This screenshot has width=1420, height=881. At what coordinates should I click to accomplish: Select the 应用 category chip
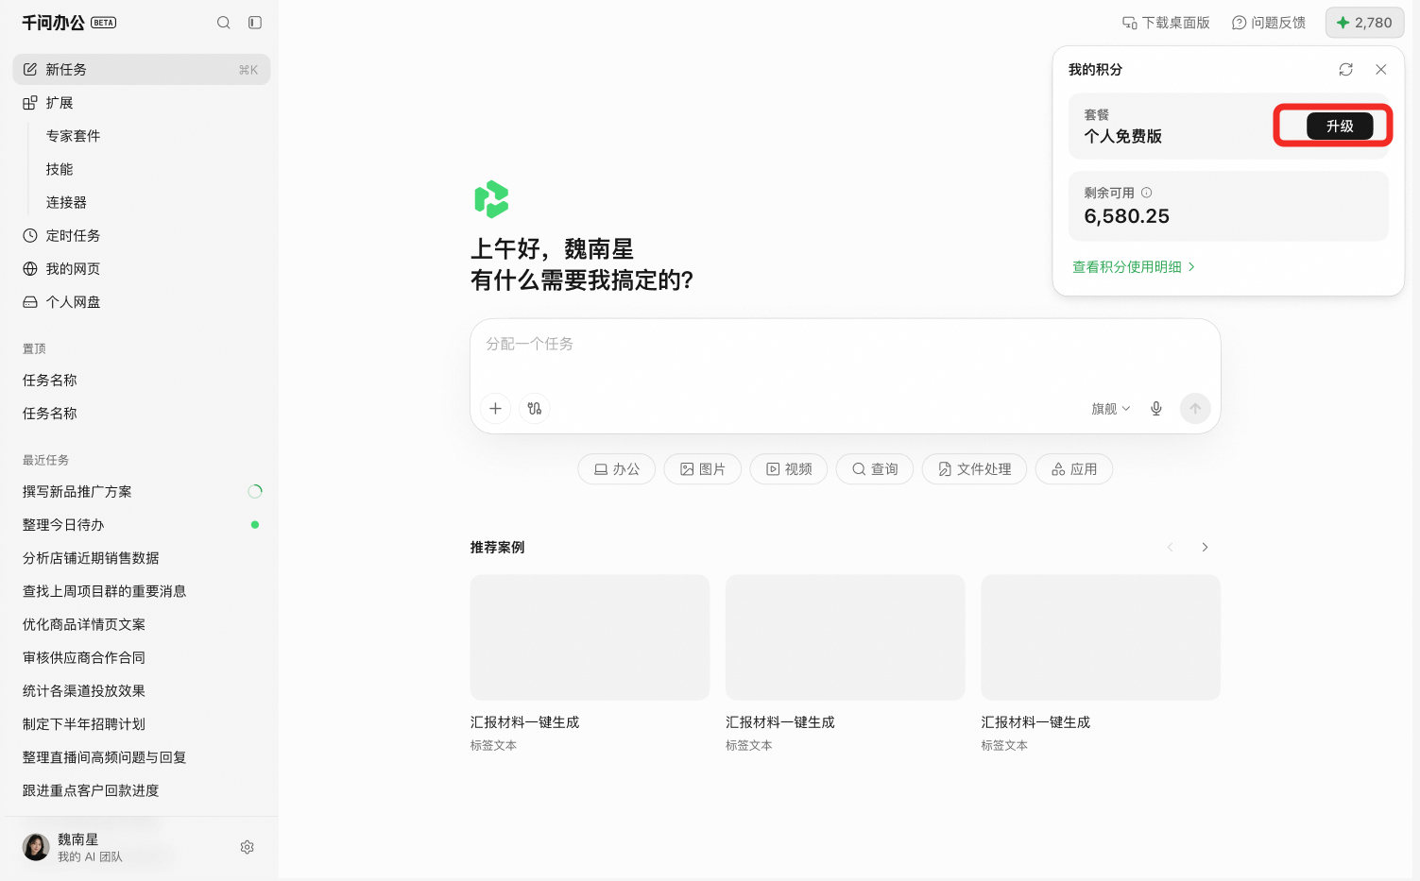[x=1074, y=468]
